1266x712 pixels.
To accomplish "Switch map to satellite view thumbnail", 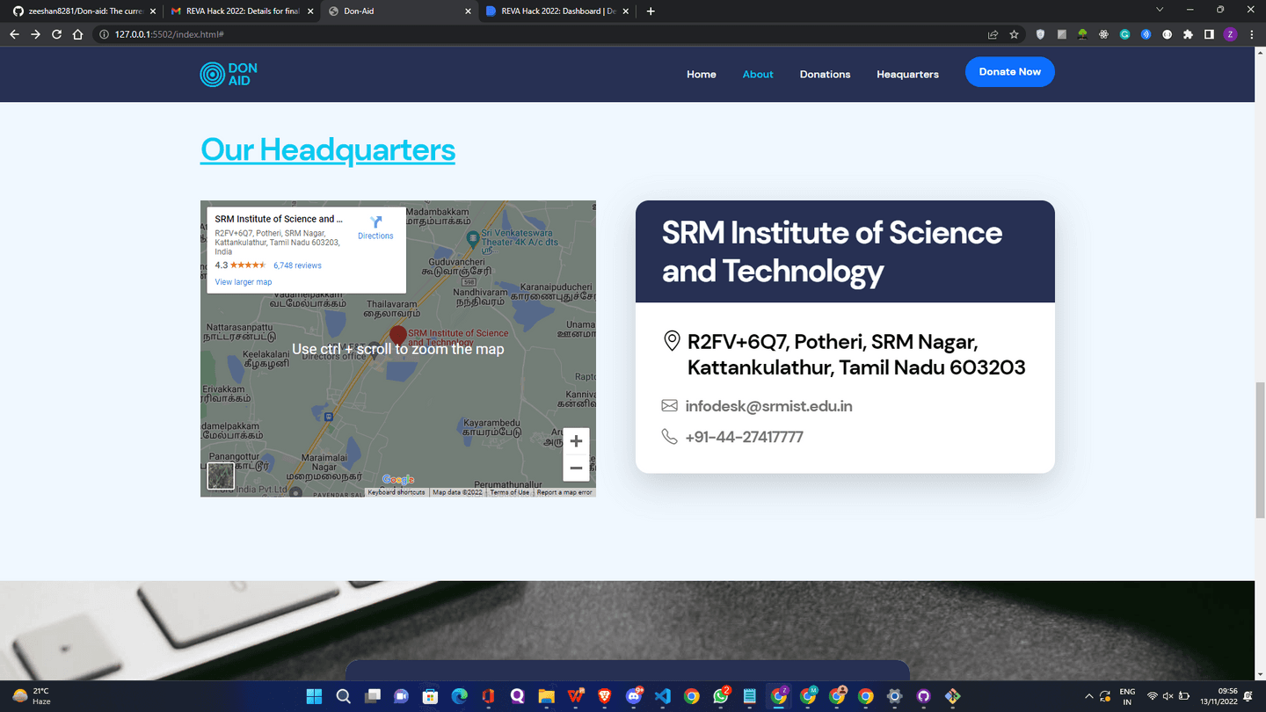I will click(220, 476).
